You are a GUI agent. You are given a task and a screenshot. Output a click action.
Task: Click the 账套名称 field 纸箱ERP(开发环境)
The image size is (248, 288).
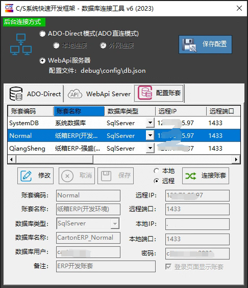[x=88, y=209]
